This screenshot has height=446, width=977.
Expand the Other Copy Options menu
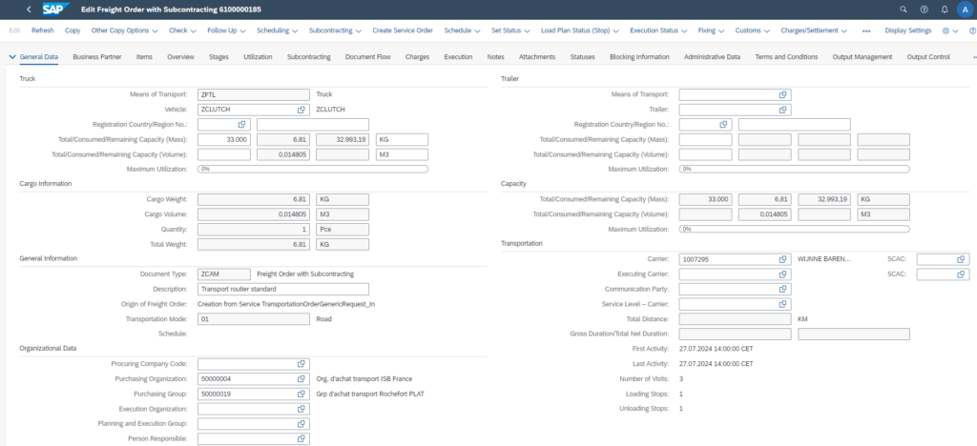125,30
